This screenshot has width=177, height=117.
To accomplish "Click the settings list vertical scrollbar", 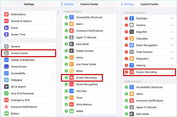I will (58, 13).
